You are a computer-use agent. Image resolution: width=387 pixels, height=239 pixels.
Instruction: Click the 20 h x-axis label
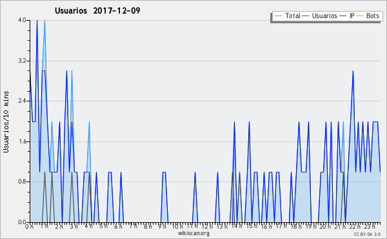[326, 226]
